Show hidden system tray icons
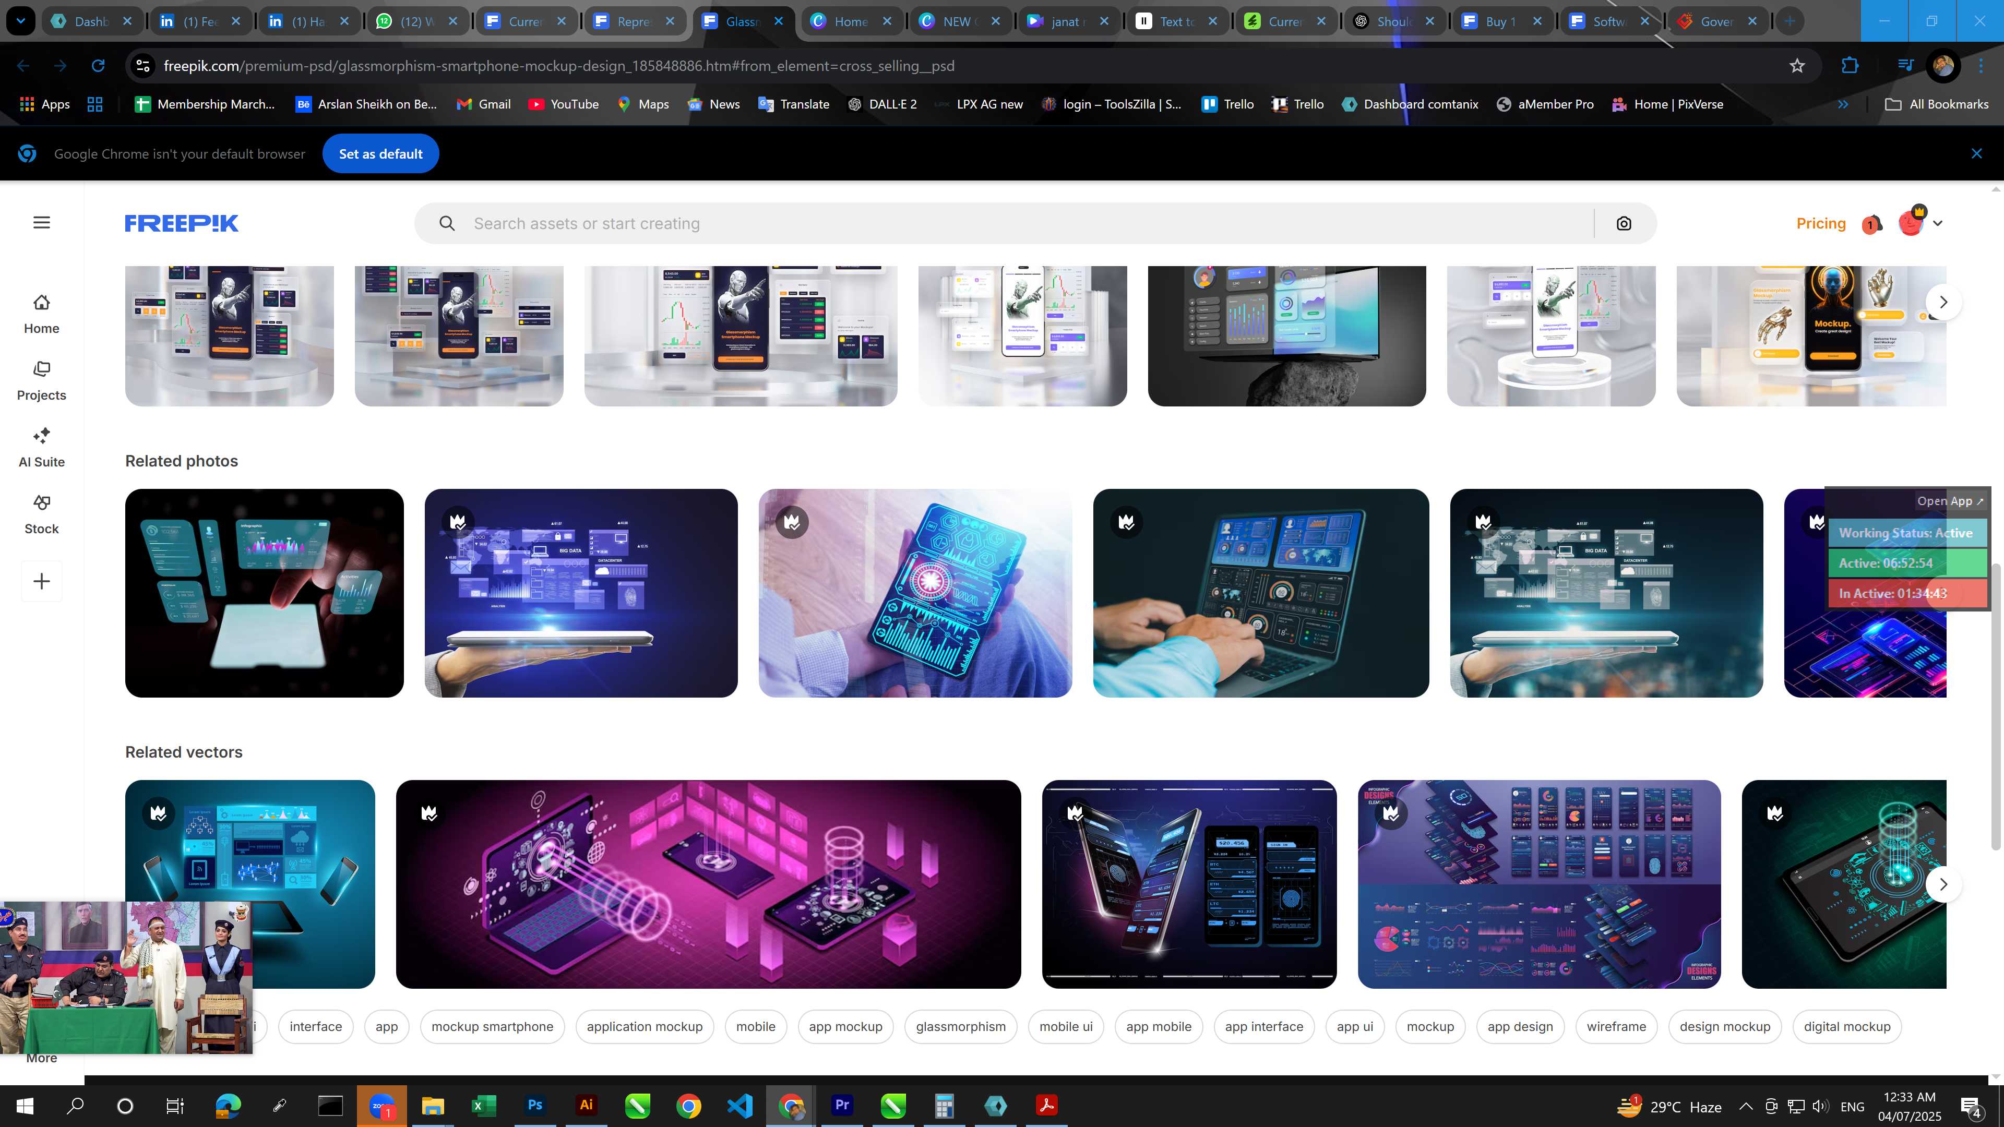Image resolution: width=2004 pixels, height=1127 pixels. coord(1746,1106)
